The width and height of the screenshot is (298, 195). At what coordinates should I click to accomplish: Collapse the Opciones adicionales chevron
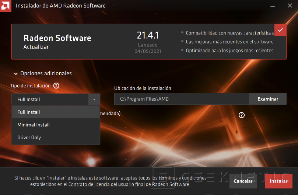point(16,74)
